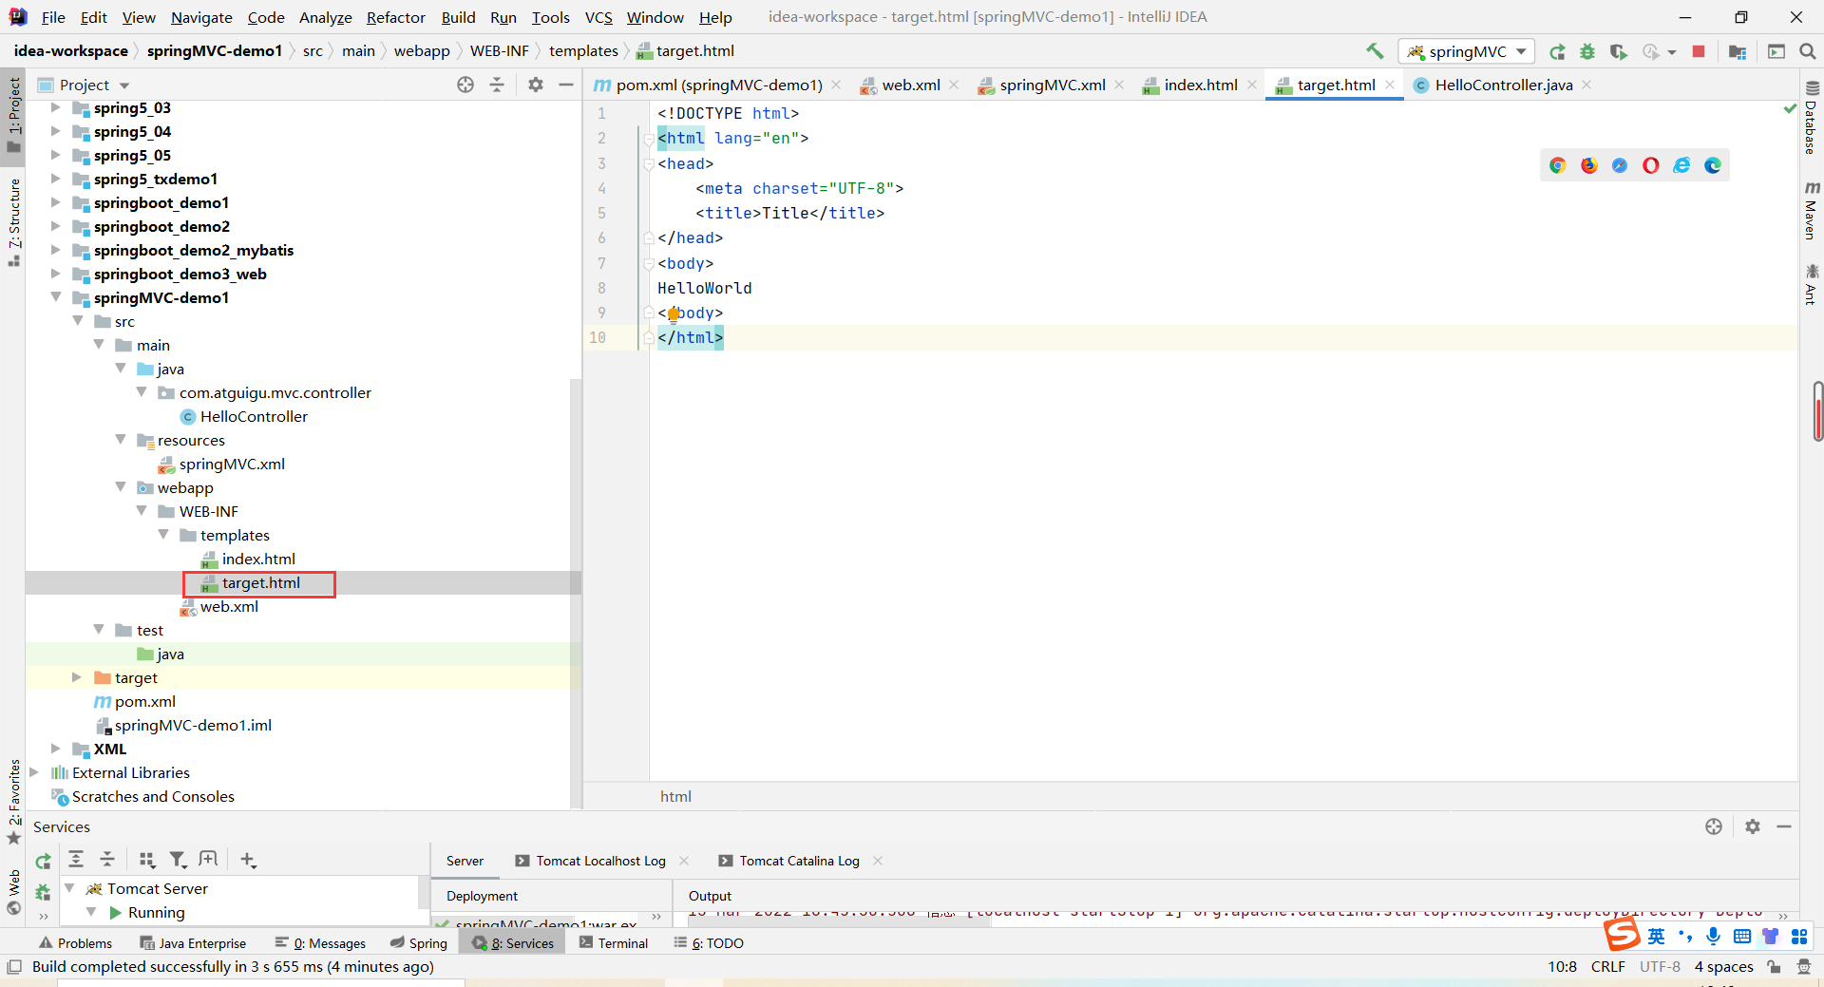Close the target.html editor tab
The image size is (1824, 987).
click(x=1390, y=85)
